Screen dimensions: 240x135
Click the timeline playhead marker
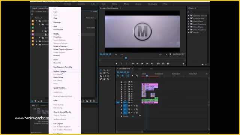pos(147,76)
